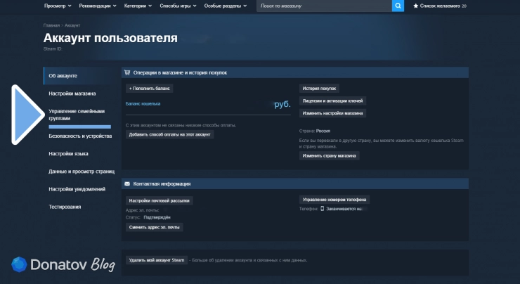
Task: Expand the Рекомендации dropdown menu
Action: (98, 6)
